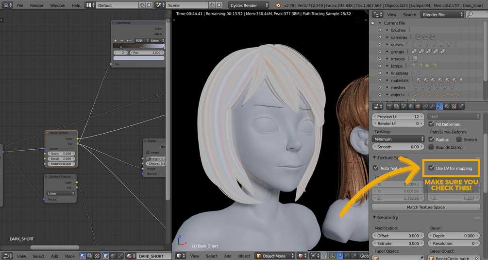Enable the Bounds Clamp checkbox
The width and height of the screenshot is (488, 260).
431,147
